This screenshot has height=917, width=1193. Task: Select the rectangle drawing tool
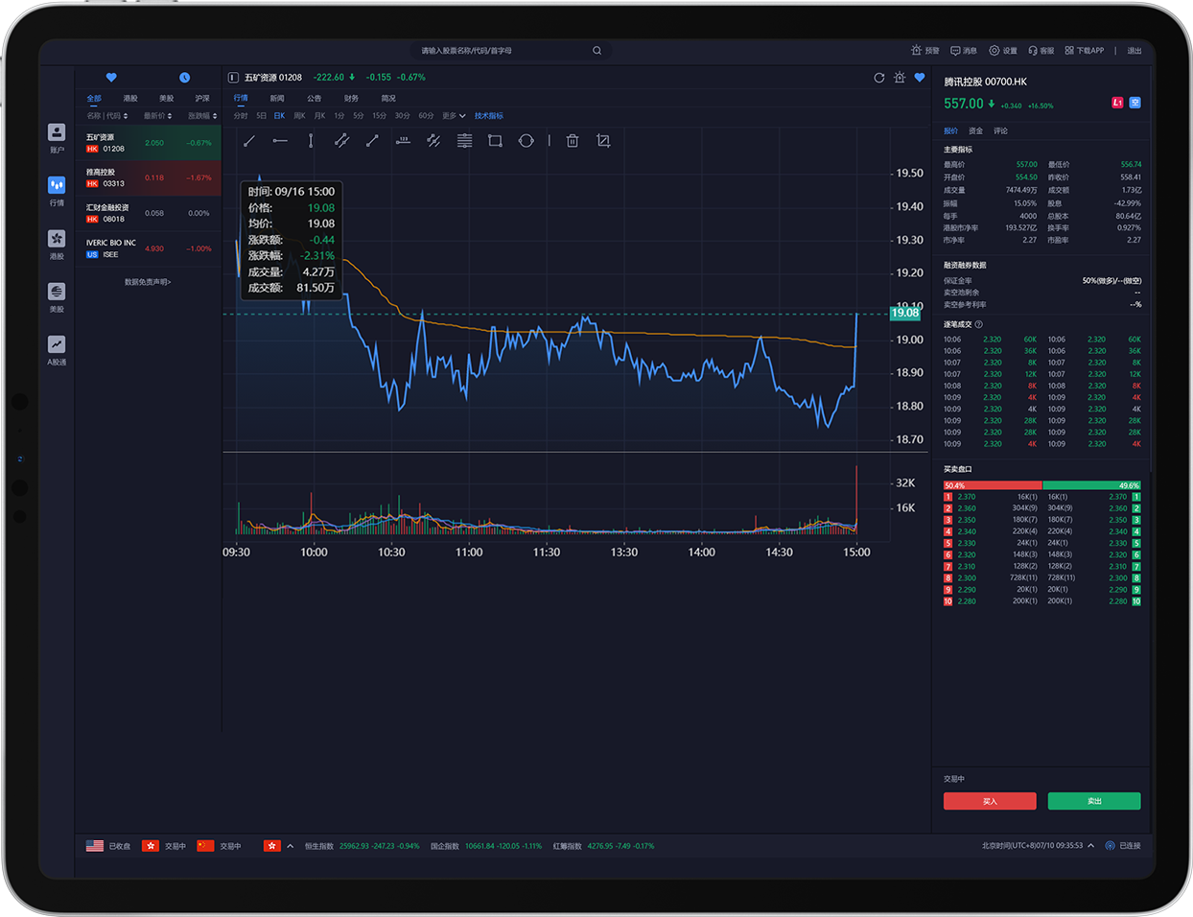495,141
